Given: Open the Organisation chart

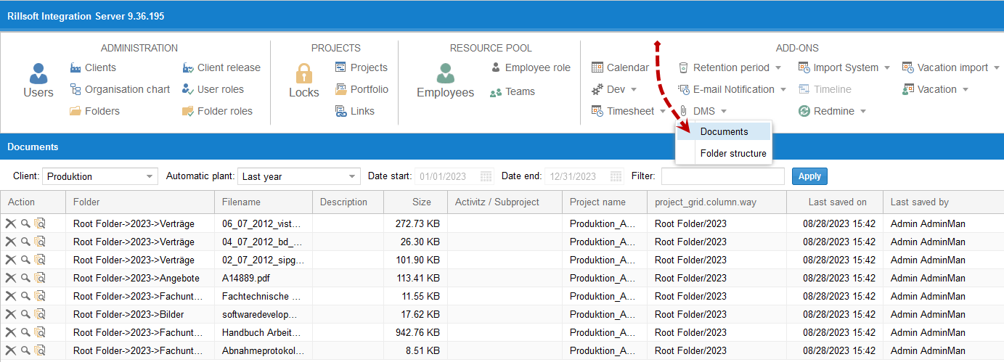Looking at the screenshot, I should click(120, 89).
